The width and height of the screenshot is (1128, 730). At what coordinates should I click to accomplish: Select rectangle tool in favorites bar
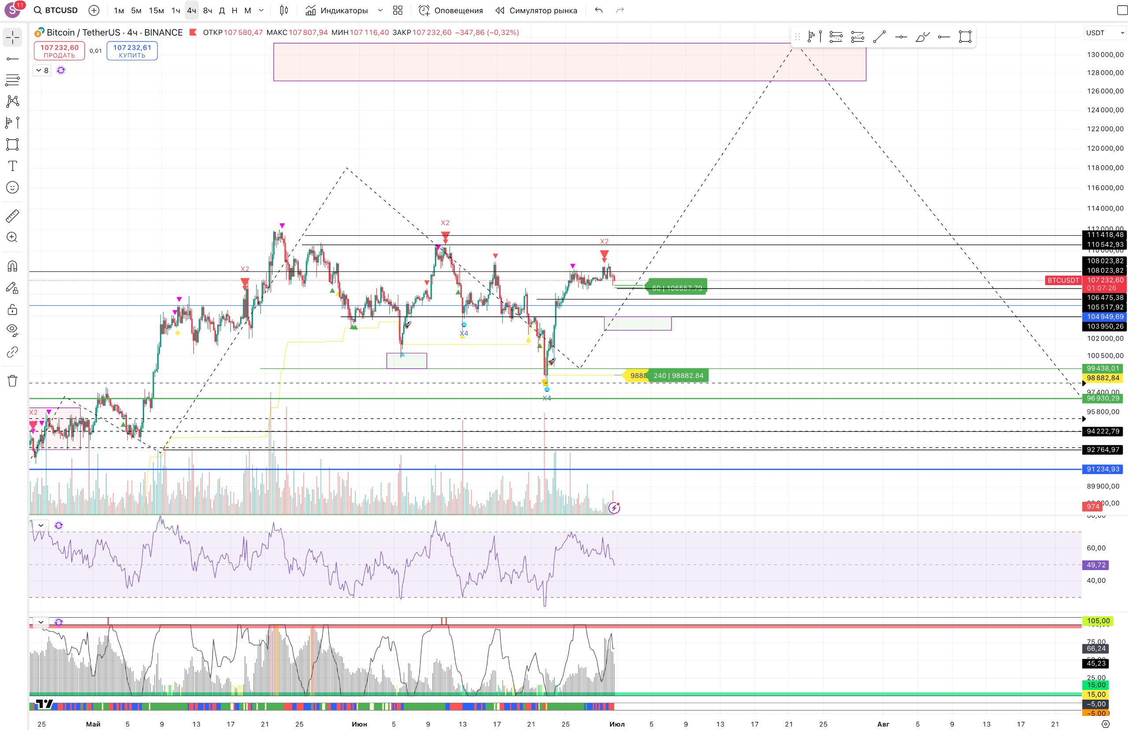pyautogui.click(x=965, y=37)
